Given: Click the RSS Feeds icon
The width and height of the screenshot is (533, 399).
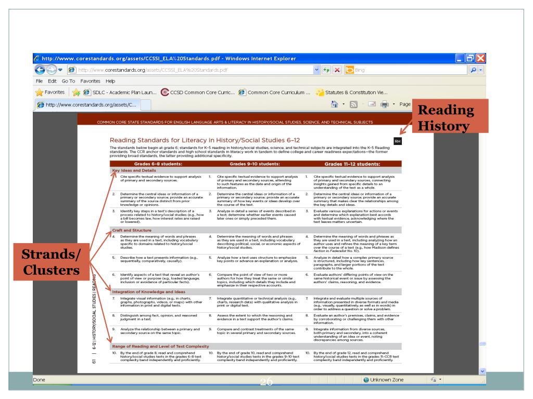Looking at the screenshot, I should [353, 104].
